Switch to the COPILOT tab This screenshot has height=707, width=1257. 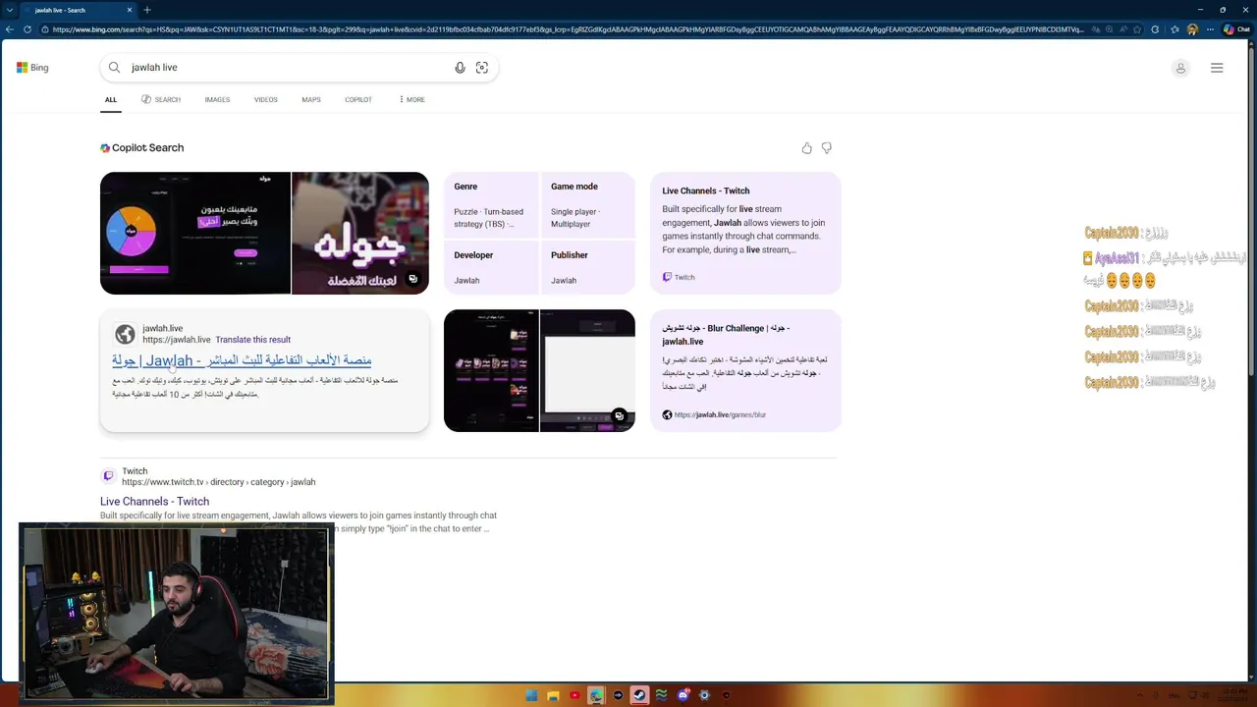pos(358,99)
